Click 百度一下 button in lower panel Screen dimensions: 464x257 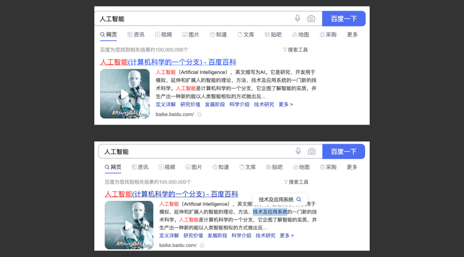[x=343, y=151]
